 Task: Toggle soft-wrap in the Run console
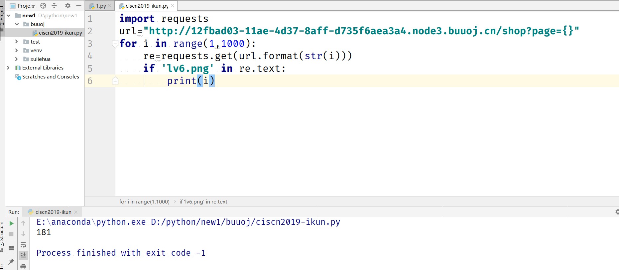pyautogui.click(x=23, y=245)
